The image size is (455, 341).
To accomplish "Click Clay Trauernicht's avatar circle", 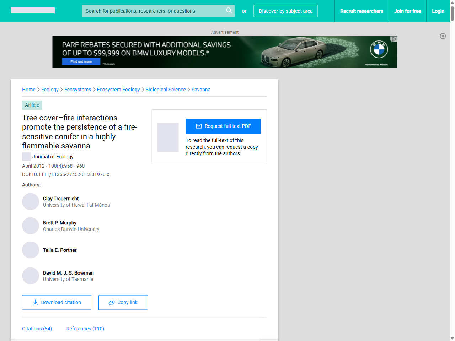I will pos(31,201).
